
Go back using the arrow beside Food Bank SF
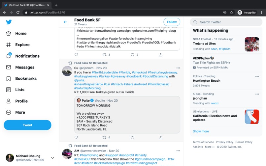click(65, 22)
